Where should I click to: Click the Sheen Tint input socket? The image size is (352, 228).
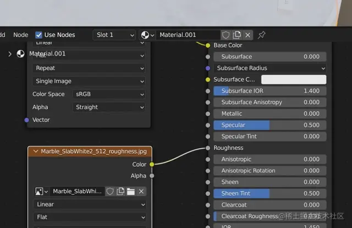coord(208,194)
